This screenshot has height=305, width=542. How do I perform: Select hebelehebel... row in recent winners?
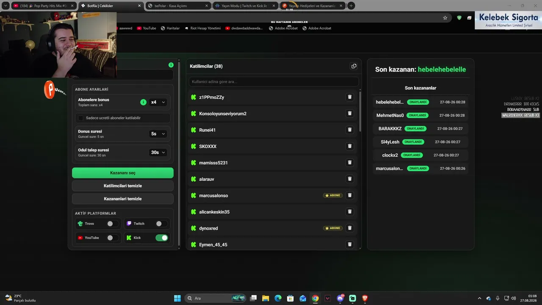click(420, 102)
